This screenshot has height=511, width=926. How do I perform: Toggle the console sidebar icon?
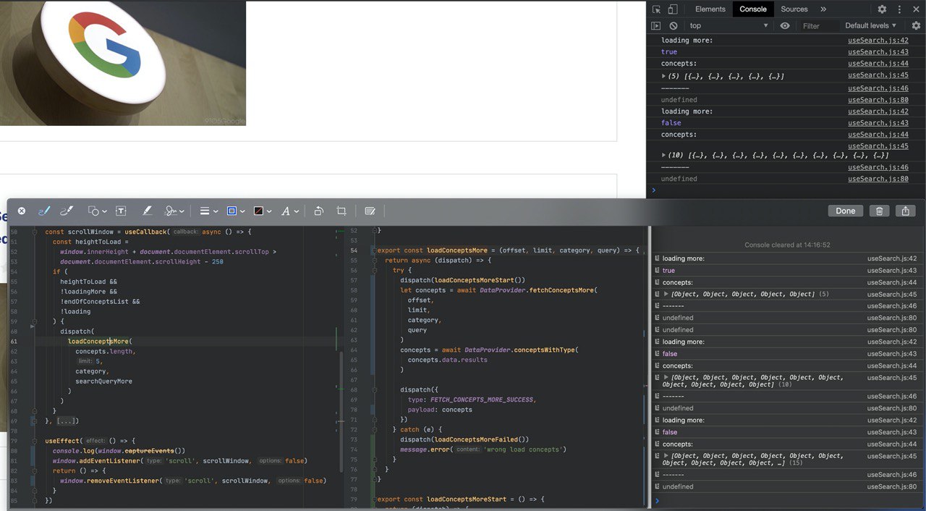(x=656, y=26)
